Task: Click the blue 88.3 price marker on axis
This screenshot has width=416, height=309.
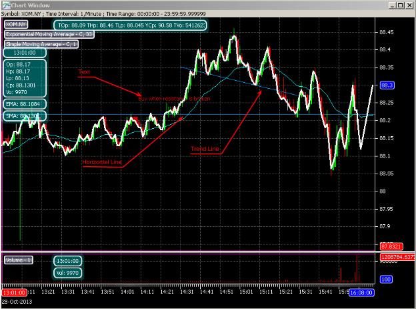Action: tap(387, 85)
